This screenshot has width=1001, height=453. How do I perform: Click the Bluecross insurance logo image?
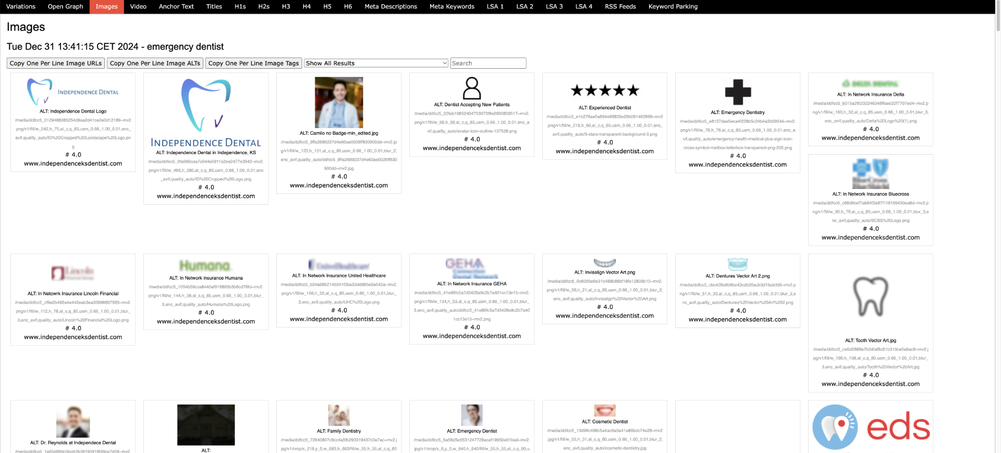(x=870, y=174)
